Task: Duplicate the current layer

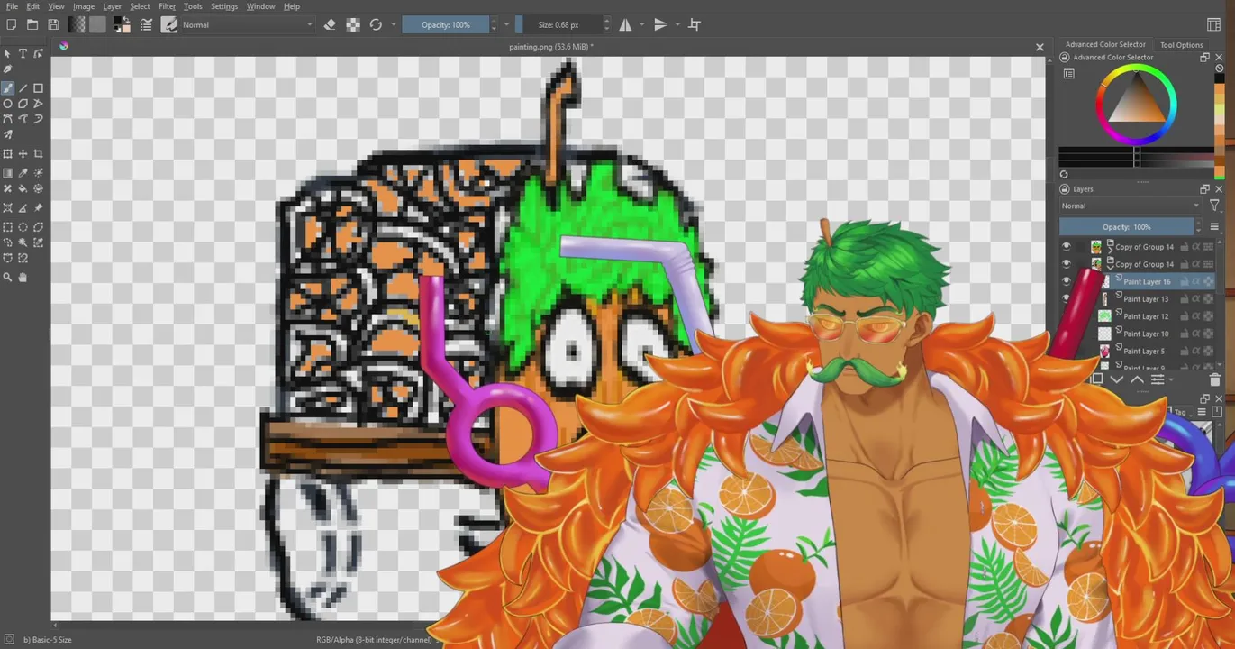Action: [x=1097, y=379]
